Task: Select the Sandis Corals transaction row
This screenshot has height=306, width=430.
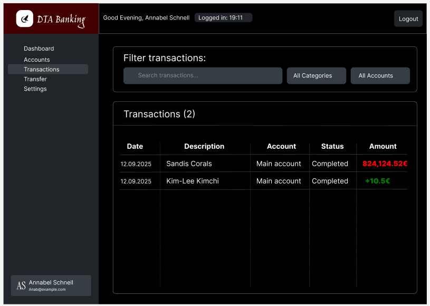Action: click(x=189, y=164)
